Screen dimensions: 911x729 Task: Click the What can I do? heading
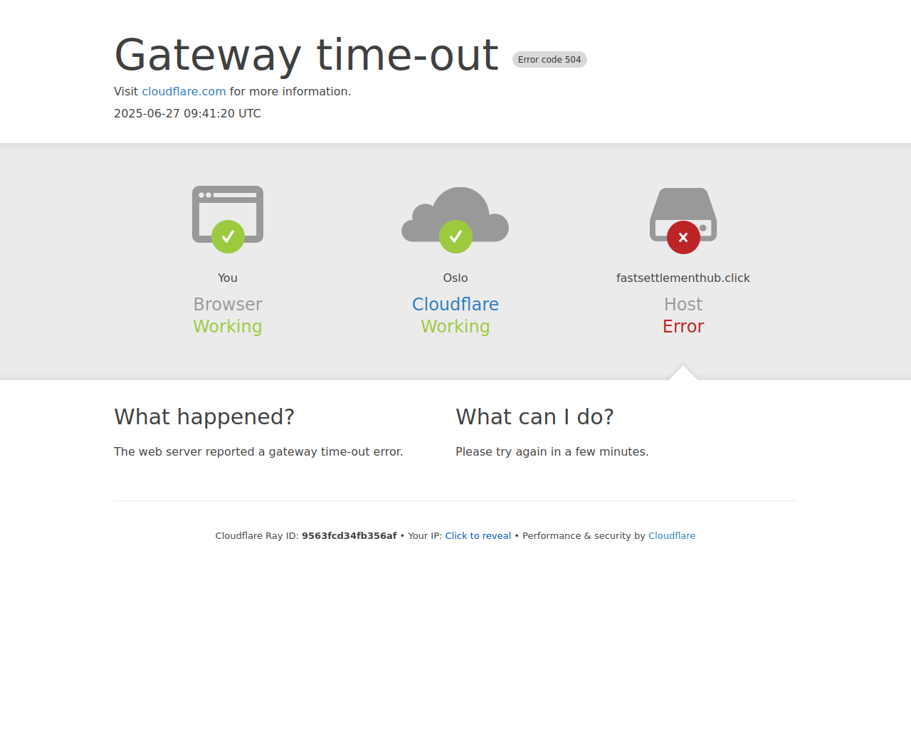535,416
